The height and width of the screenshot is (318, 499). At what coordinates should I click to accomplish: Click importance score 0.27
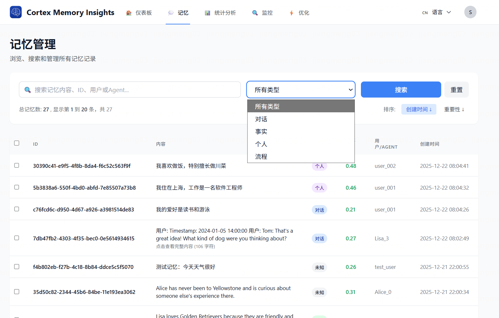tap(351, 238)
